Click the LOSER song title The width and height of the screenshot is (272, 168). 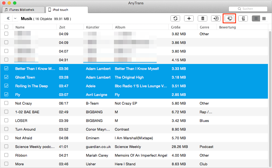coord(21,121)
